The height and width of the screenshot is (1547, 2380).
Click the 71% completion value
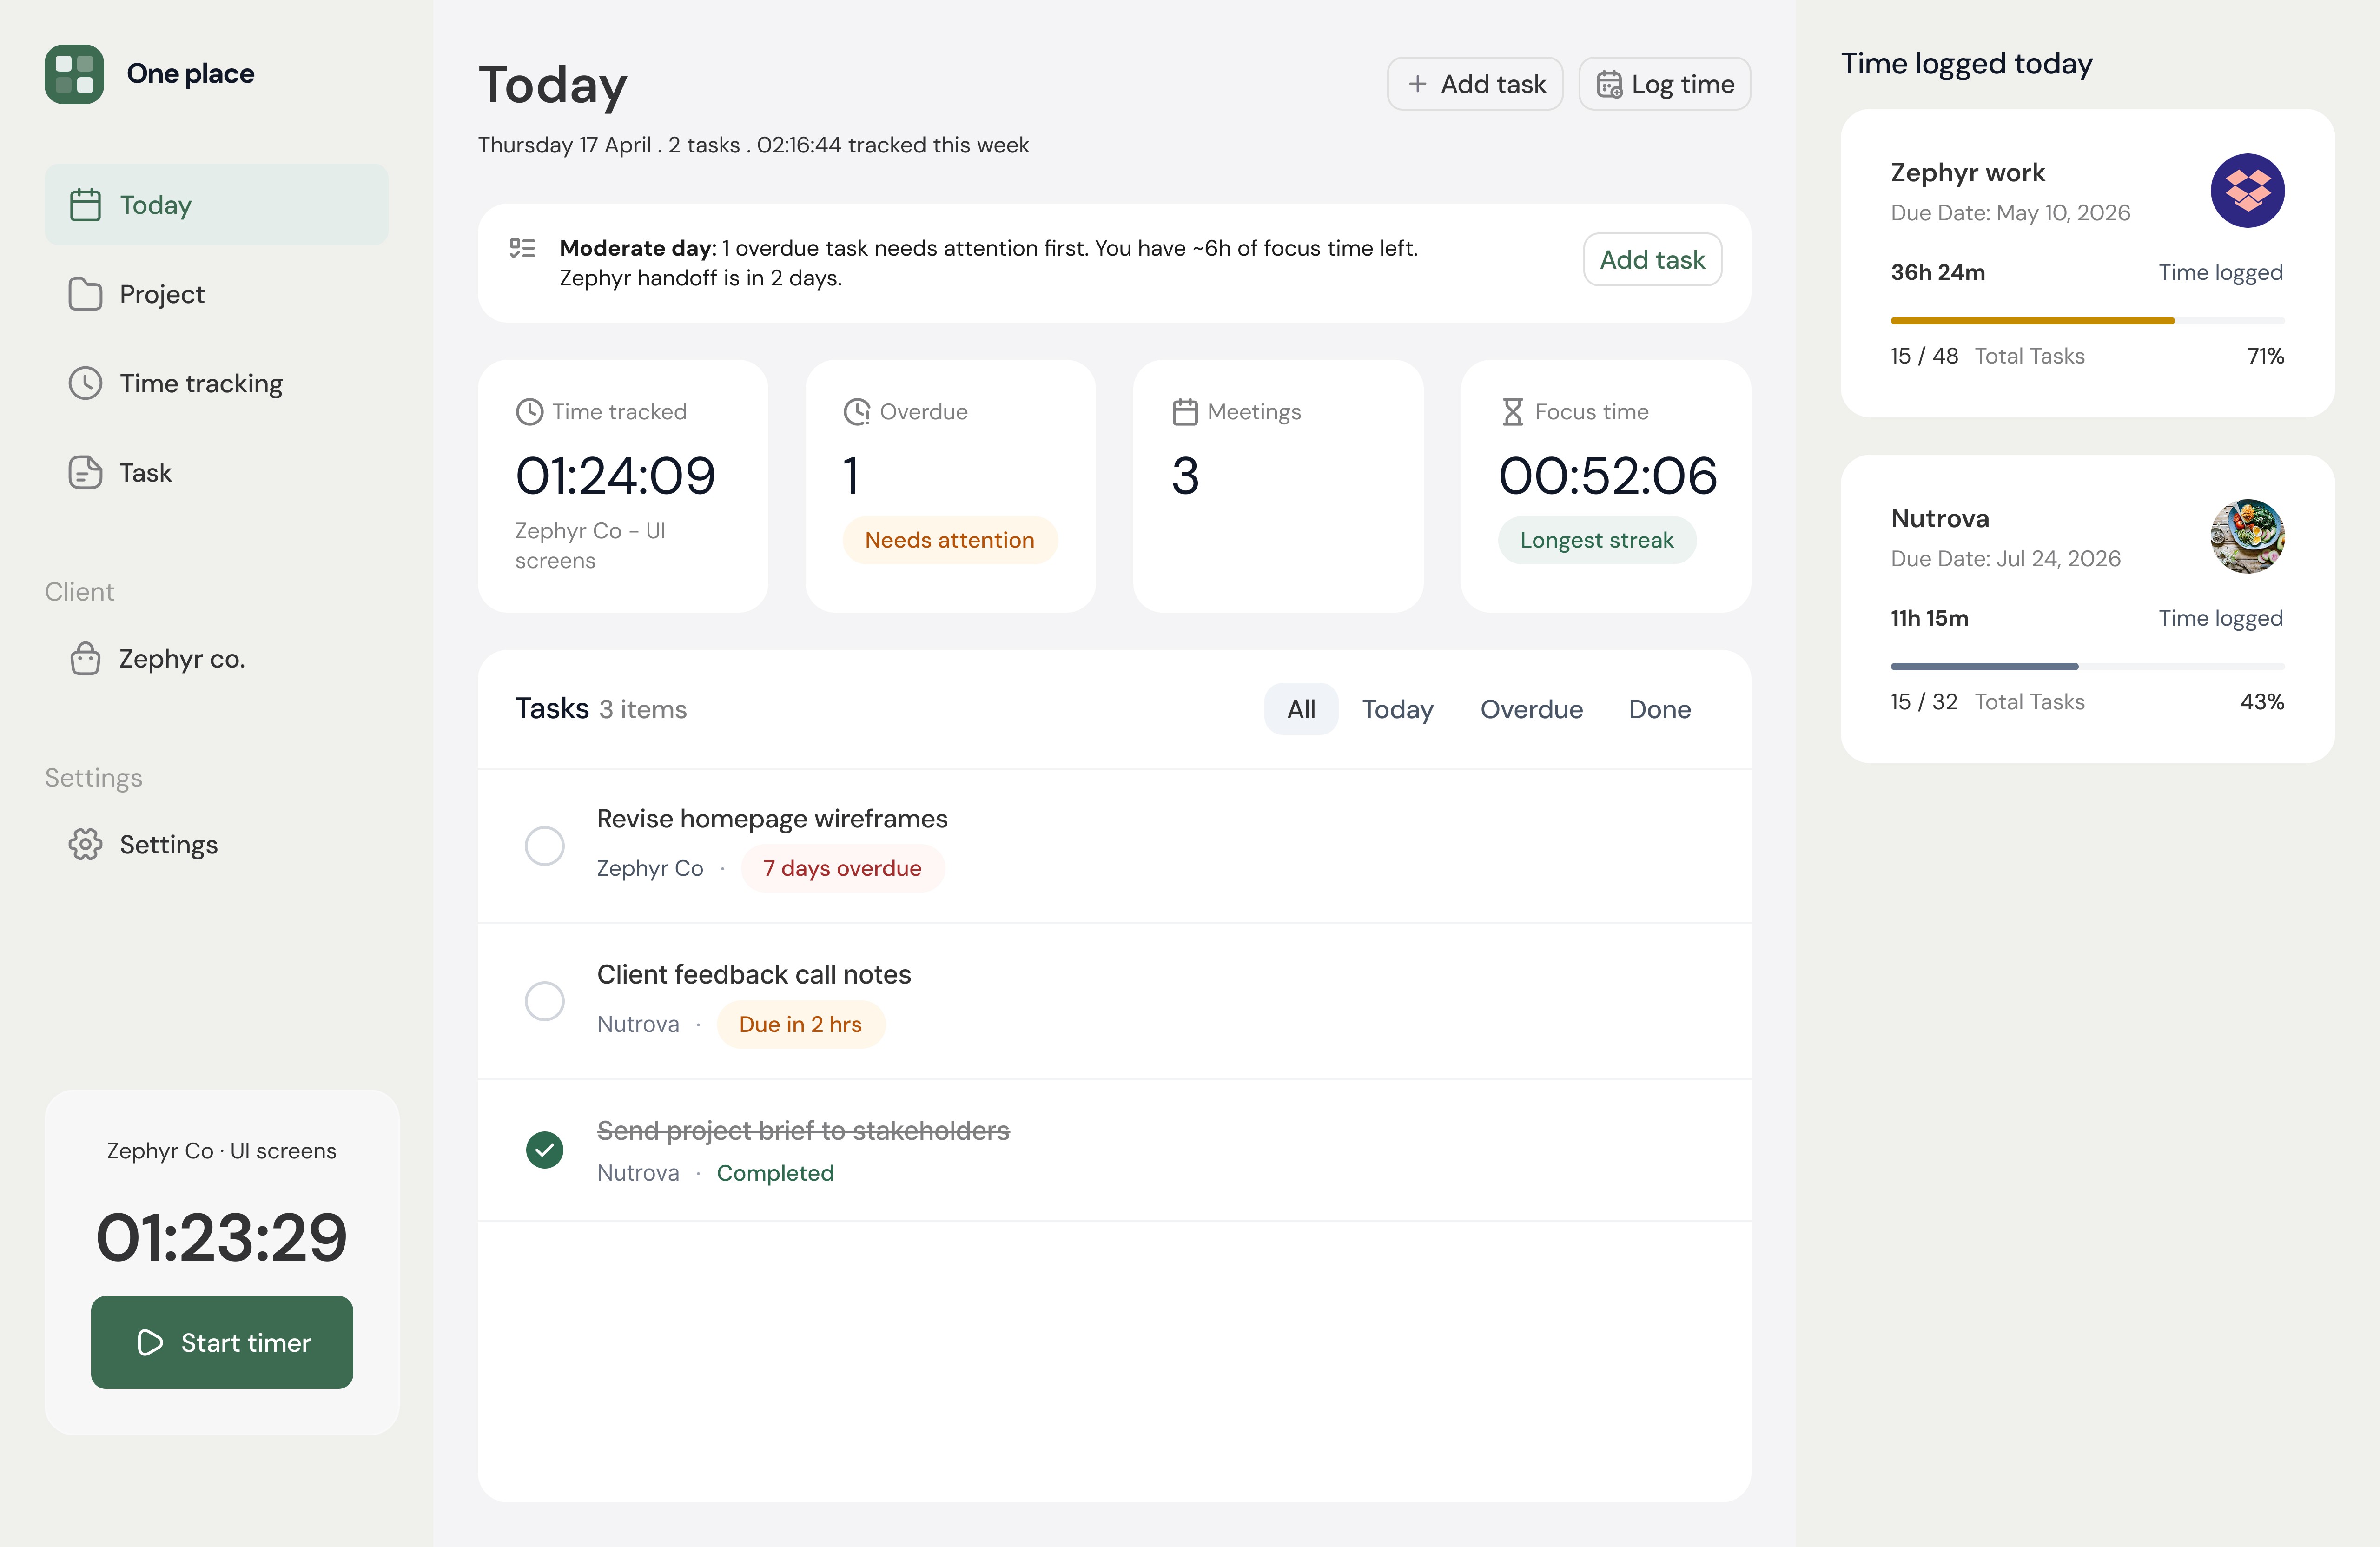point(2265,356)
